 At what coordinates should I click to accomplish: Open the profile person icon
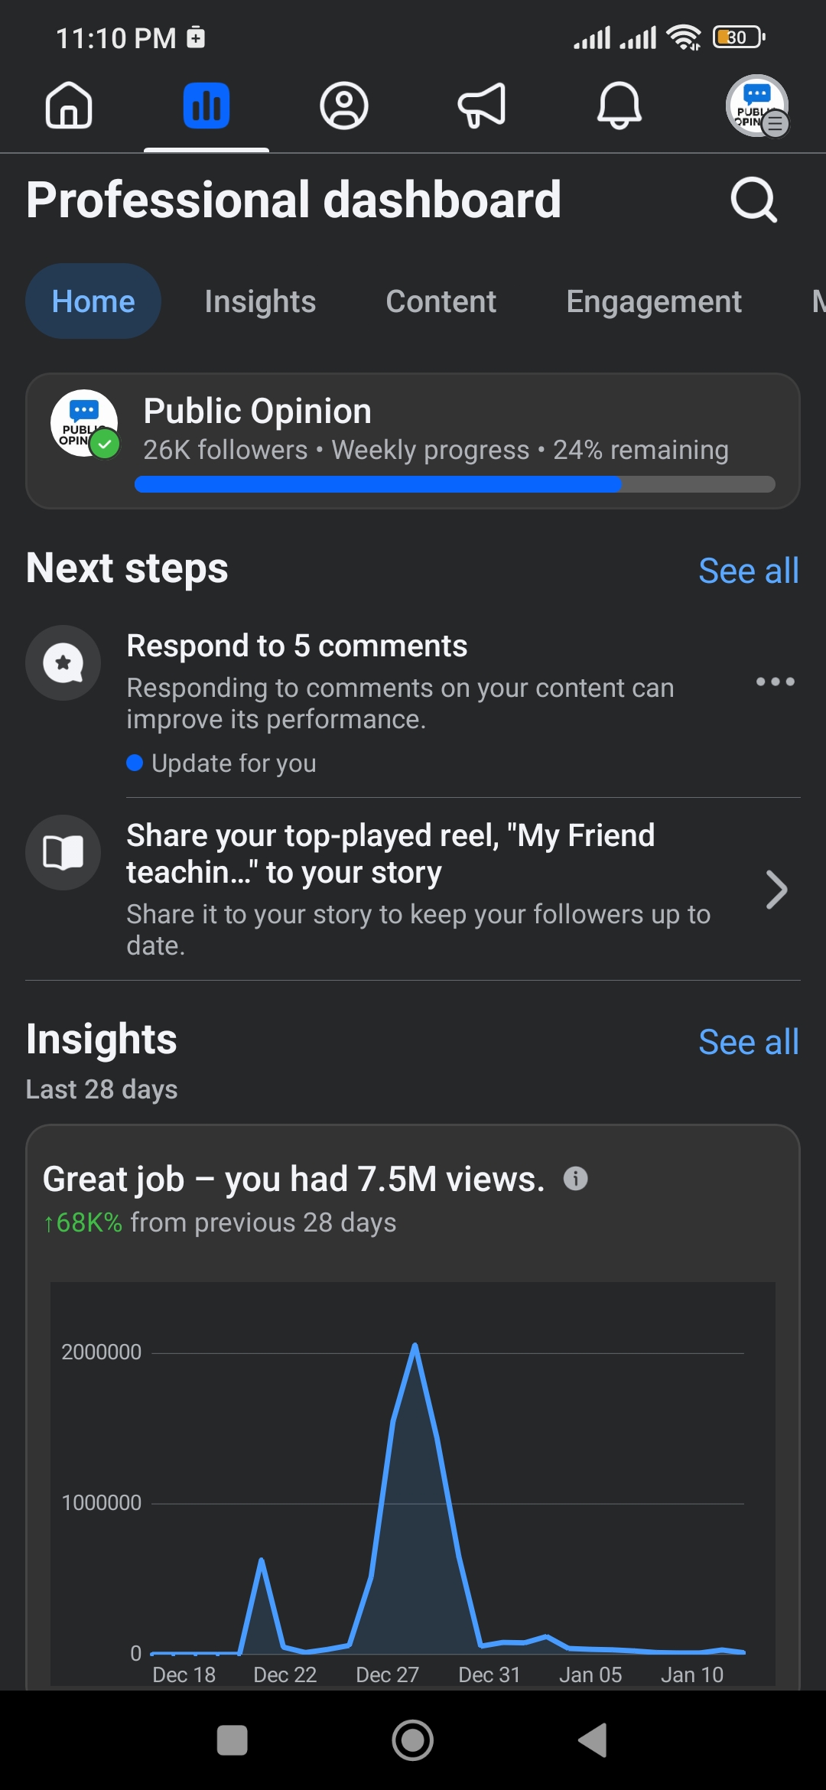344,106
